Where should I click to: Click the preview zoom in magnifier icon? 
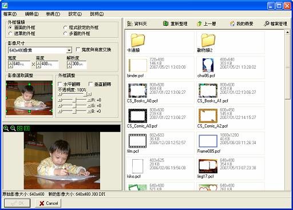pyautogui.click(x=6, y=128)
